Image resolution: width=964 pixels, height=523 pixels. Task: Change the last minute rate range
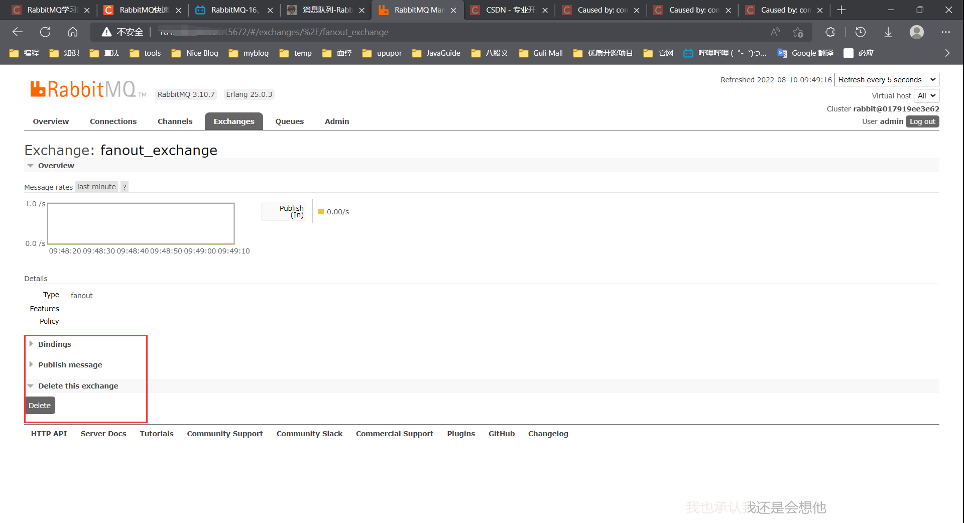(x=96, y=187)
